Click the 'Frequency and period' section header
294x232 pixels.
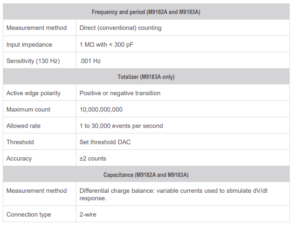click(x=146, y=12)
